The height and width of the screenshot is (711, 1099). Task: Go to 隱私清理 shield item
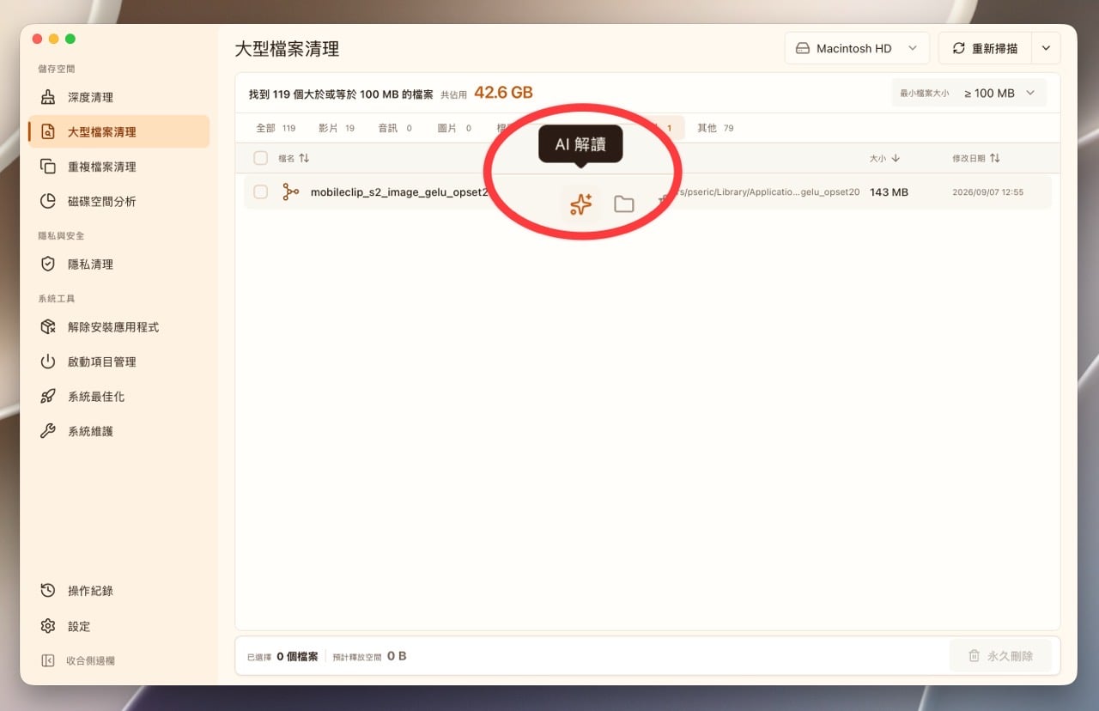(x=118, y=264)
